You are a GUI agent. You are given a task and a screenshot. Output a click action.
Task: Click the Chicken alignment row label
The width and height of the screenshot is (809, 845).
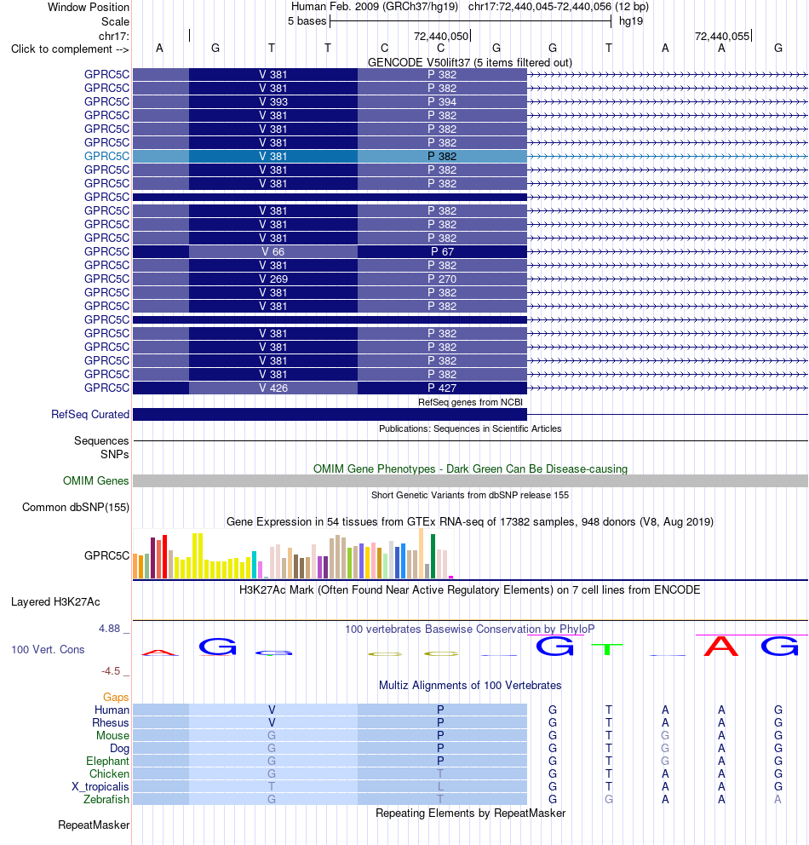(x=109, y=773)
